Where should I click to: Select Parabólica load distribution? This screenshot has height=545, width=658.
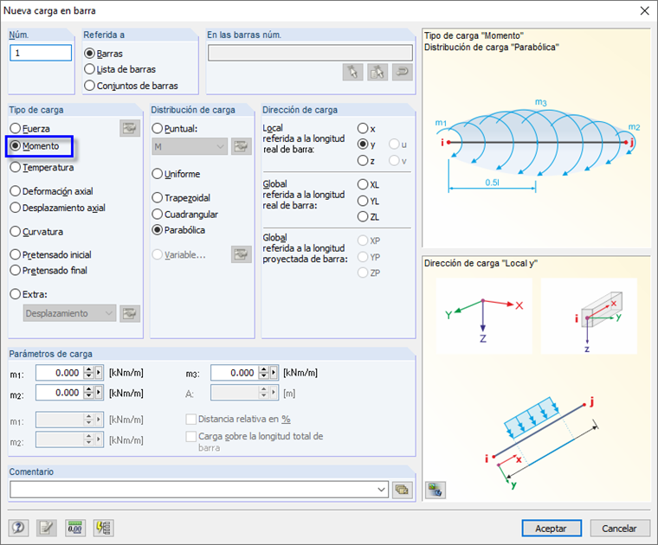pos(178,230)
